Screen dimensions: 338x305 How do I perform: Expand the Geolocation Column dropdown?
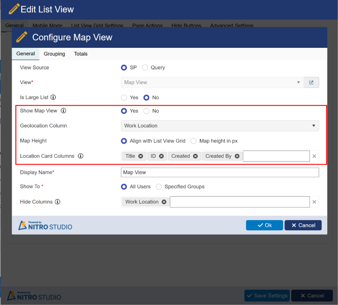220,126
